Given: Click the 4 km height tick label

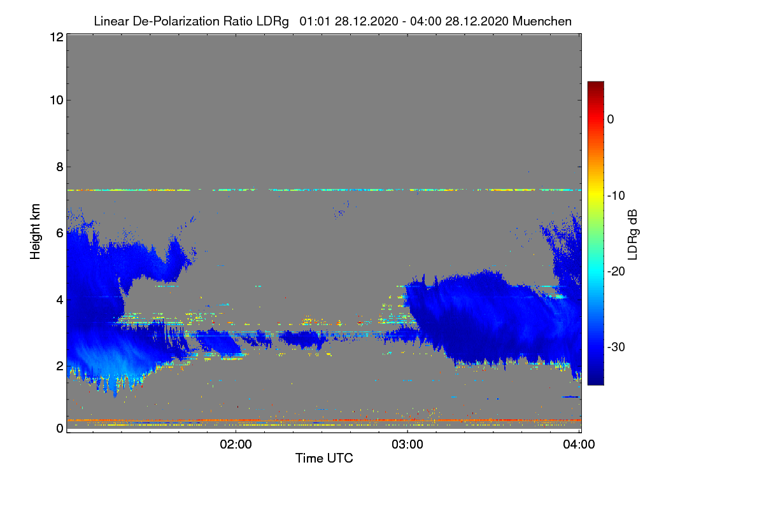Looking at the screenshot, I should tap(59, 299).
